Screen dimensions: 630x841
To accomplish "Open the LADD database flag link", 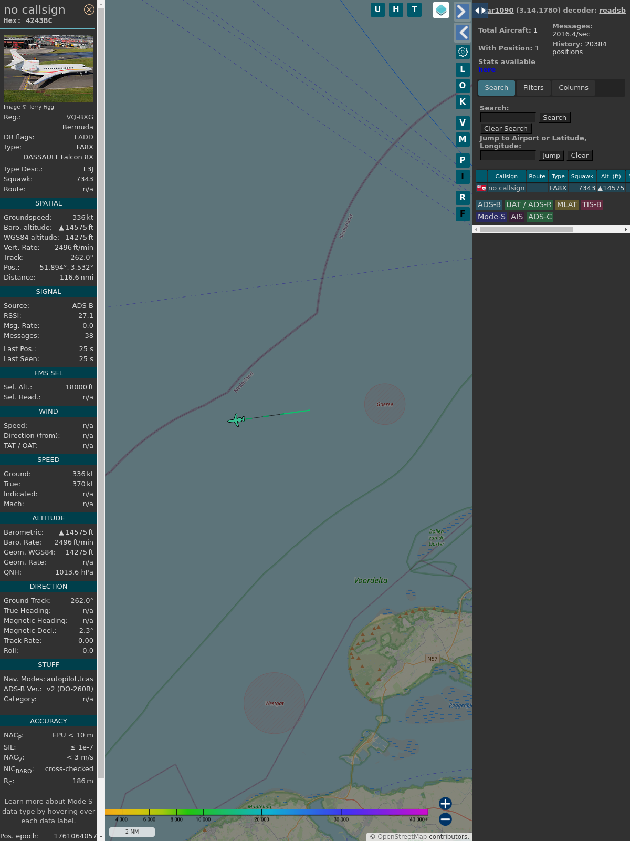I will click(x=83, y=137).
